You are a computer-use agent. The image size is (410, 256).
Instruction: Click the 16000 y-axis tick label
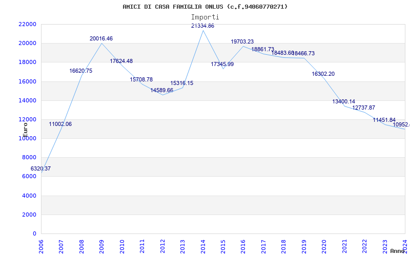click(x=28, y=81)
